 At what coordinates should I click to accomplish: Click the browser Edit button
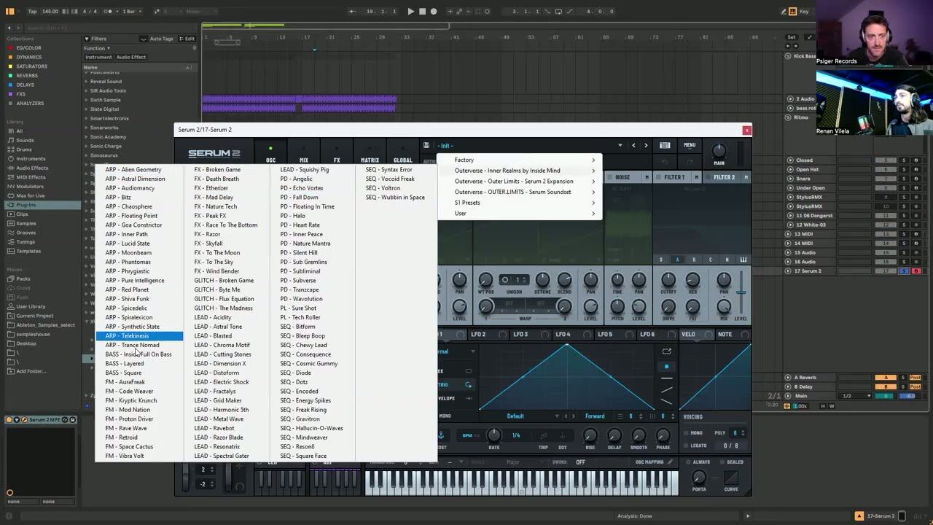187,39
